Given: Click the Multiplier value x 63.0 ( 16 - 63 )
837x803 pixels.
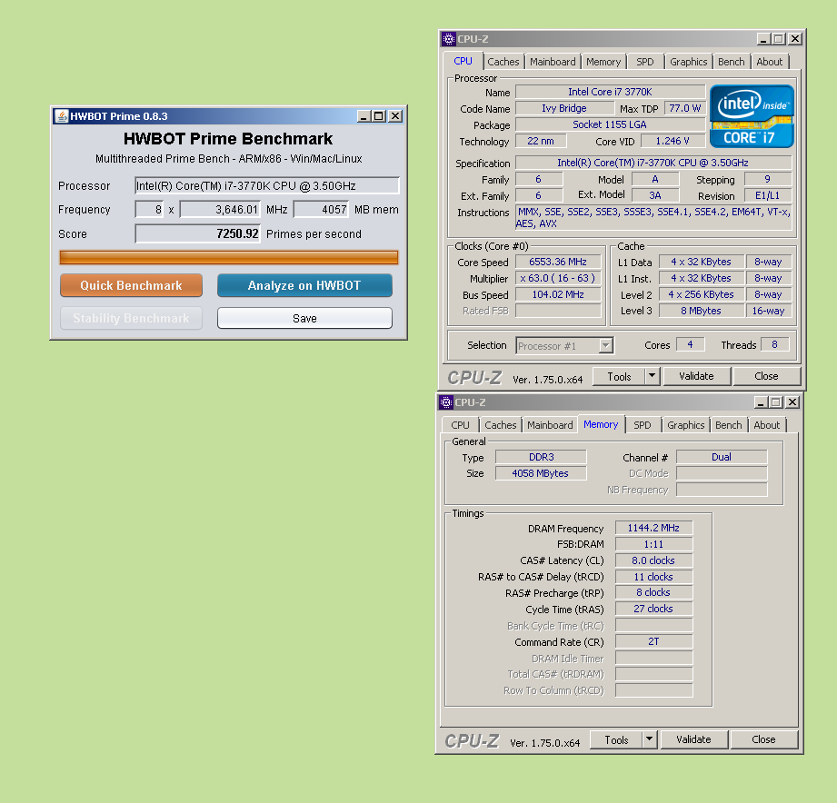Looking at the screenshot, I should click(x=558, y=278).
